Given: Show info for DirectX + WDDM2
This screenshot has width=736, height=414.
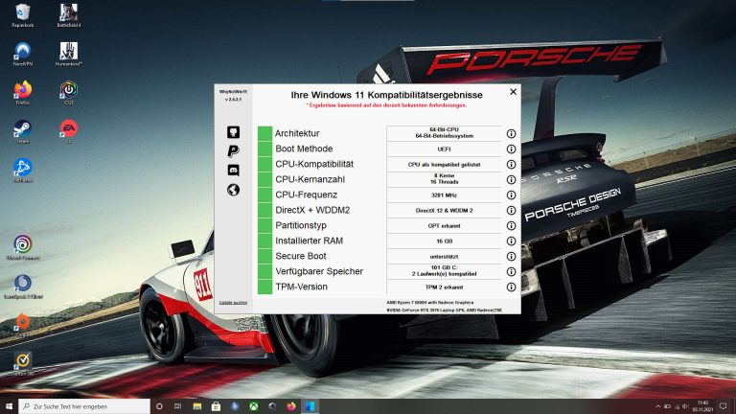Looking at the screenshot, I should 511,210.
